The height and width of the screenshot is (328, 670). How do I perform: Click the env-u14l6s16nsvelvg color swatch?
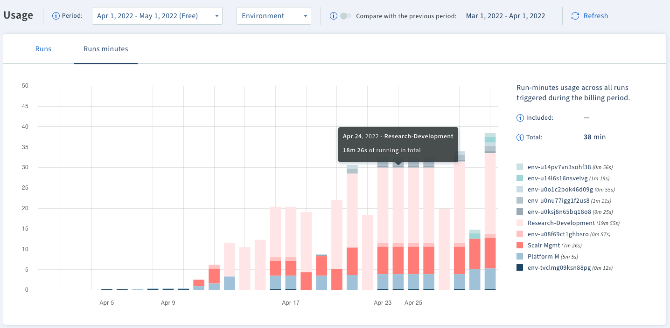click(x=520, y=178)
